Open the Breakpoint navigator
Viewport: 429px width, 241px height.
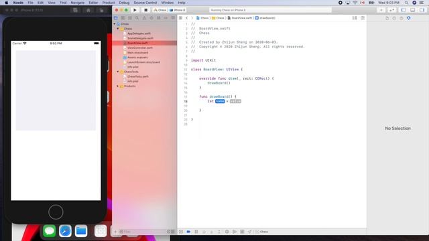pyautogui.click(x=166, y=18)
